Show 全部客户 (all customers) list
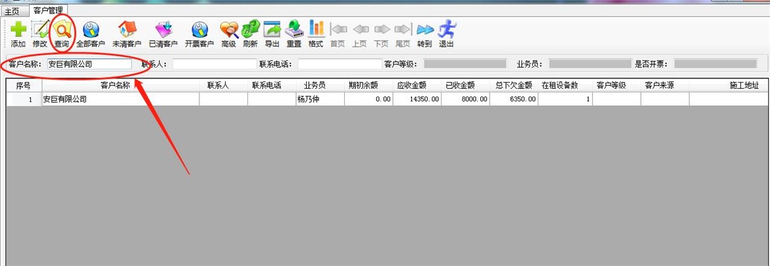The height and width of the screenshot is (266, 770). point(91,30)
